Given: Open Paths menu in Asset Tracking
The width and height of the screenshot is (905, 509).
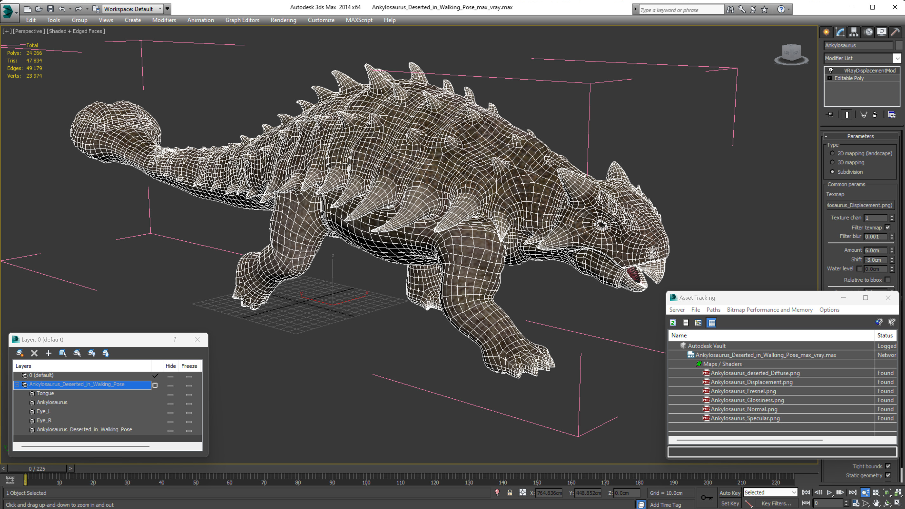Looking at the screenshot, I should (x=713, y=310).
